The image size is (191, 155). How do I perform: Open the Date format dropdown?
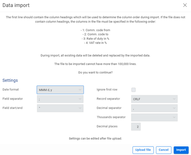(60, 90)
